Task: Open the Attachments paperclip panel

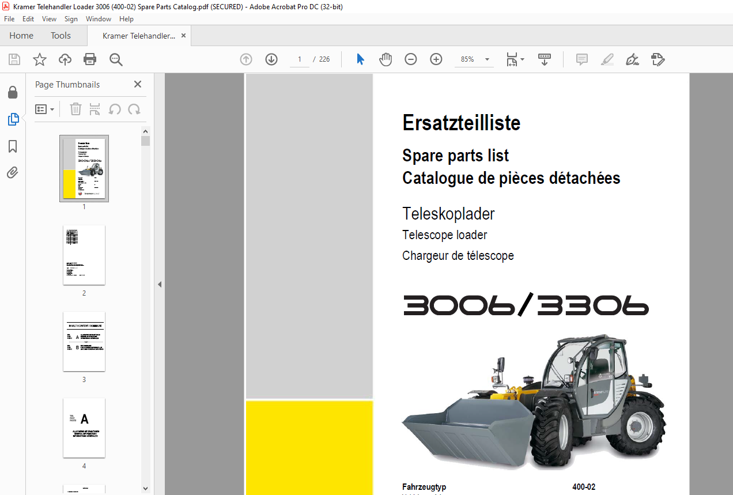Action: [x=13, y=172]
